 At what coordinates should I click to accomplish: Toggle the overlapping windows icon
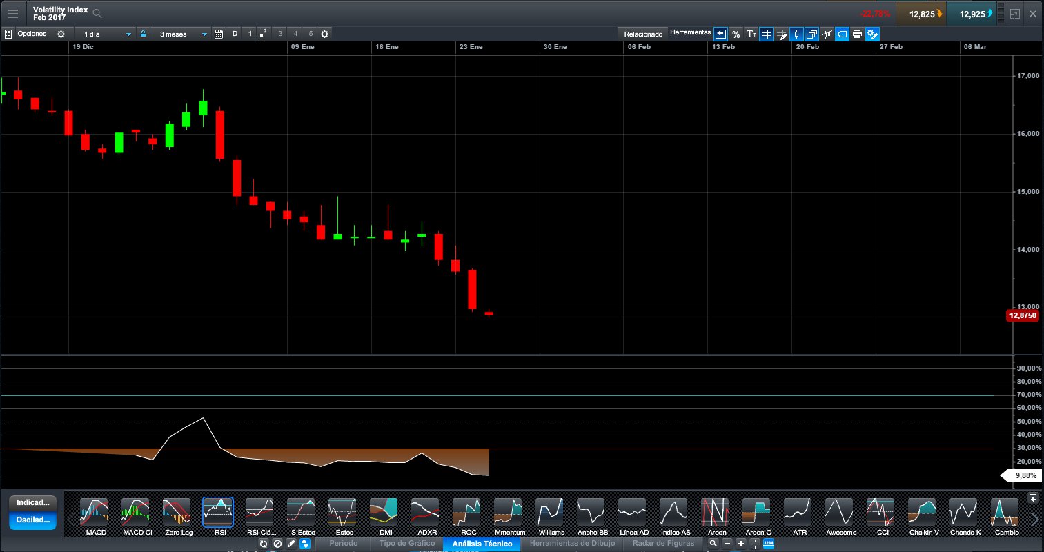[x=811, y=34]
